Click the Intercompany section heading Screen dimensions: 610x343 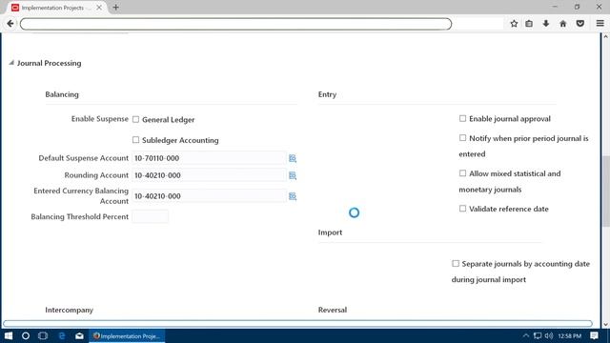70,310
